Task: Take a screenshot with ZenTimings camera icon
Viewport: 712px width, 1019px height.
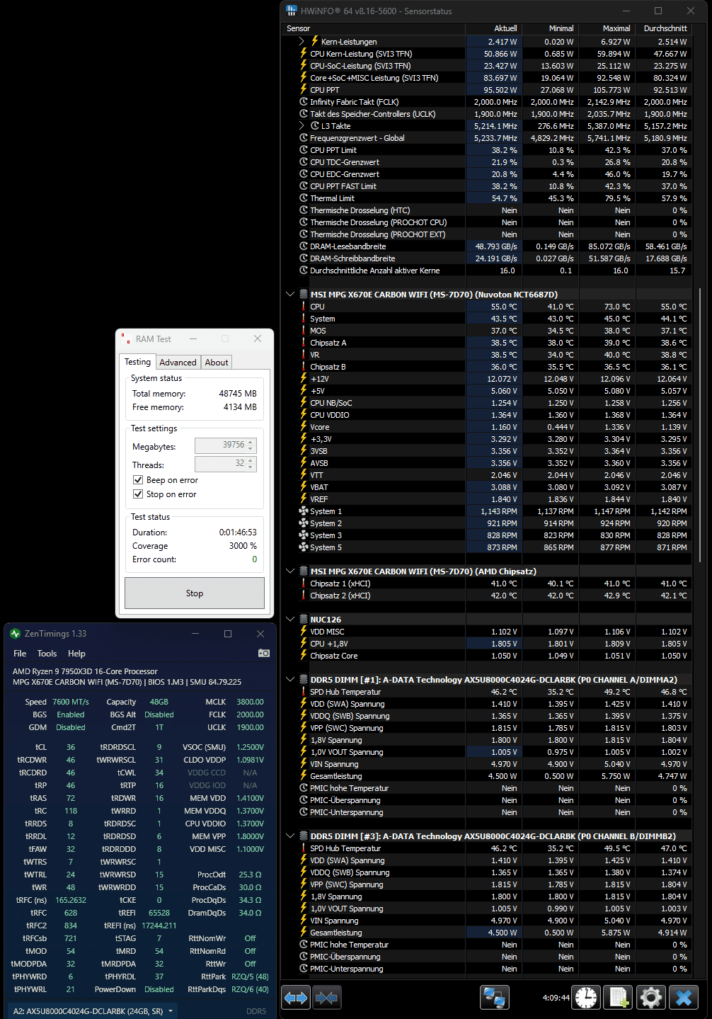Action: point(264,653)
